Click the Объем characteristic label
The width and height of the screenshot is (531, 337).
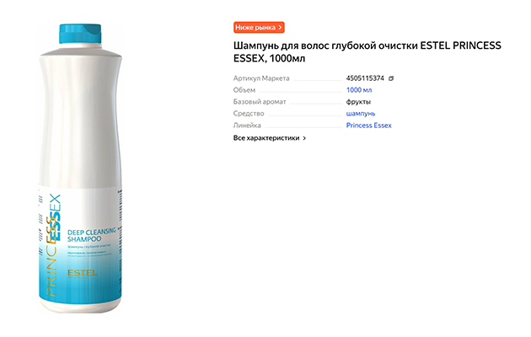(244, 90)
